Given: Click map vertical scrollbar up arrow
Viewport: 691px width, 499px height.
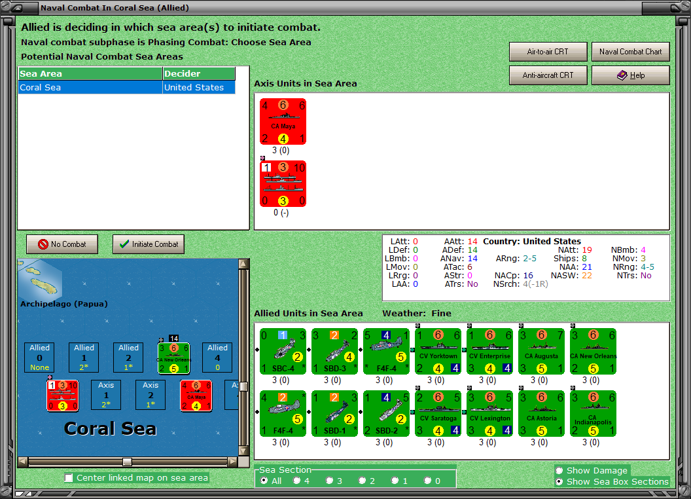Looking at the screenshot, I should point(243,264).
